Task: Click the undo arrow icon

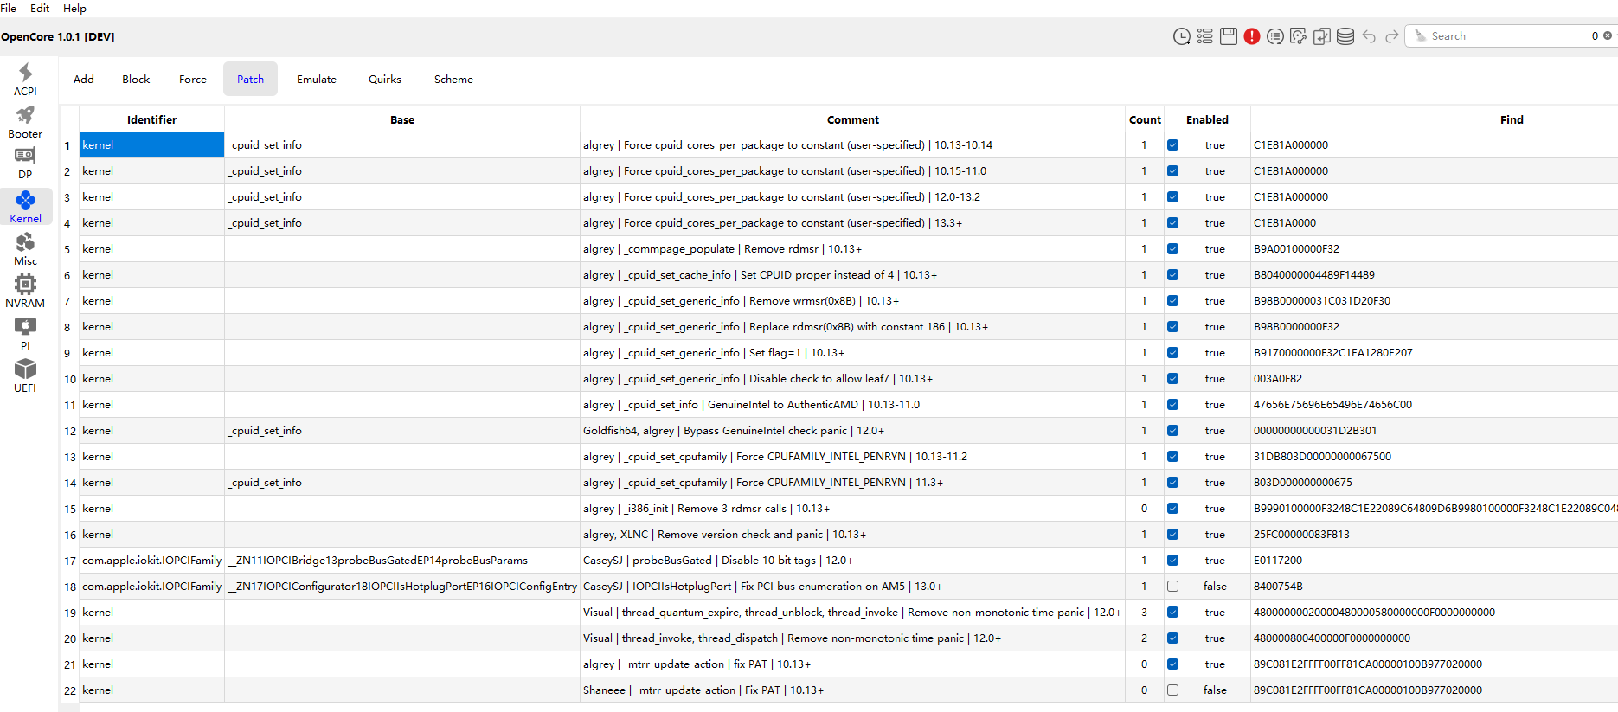Action: coord(1368,36)
